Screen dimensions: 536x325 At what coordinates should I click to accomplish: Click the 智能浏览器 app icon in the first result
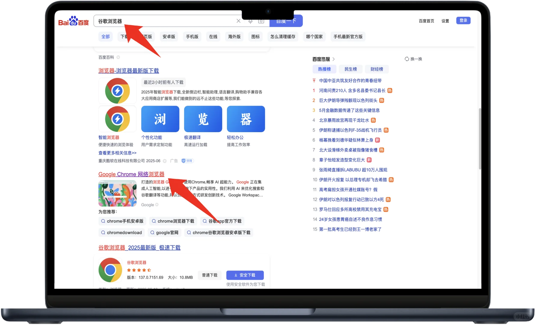point(117,119)
